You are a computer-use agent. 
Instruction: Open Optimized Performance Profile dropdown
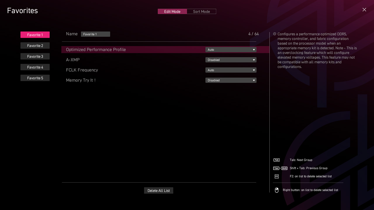(231, 50)
